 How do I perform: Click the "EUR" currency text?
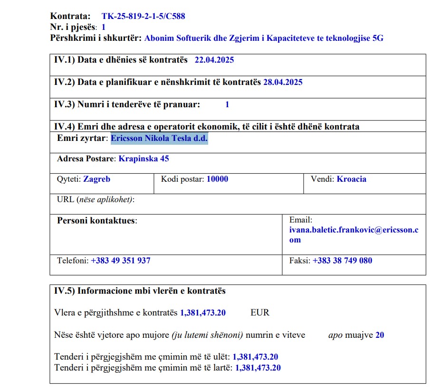pyautogui.click(x=260, y=313)
